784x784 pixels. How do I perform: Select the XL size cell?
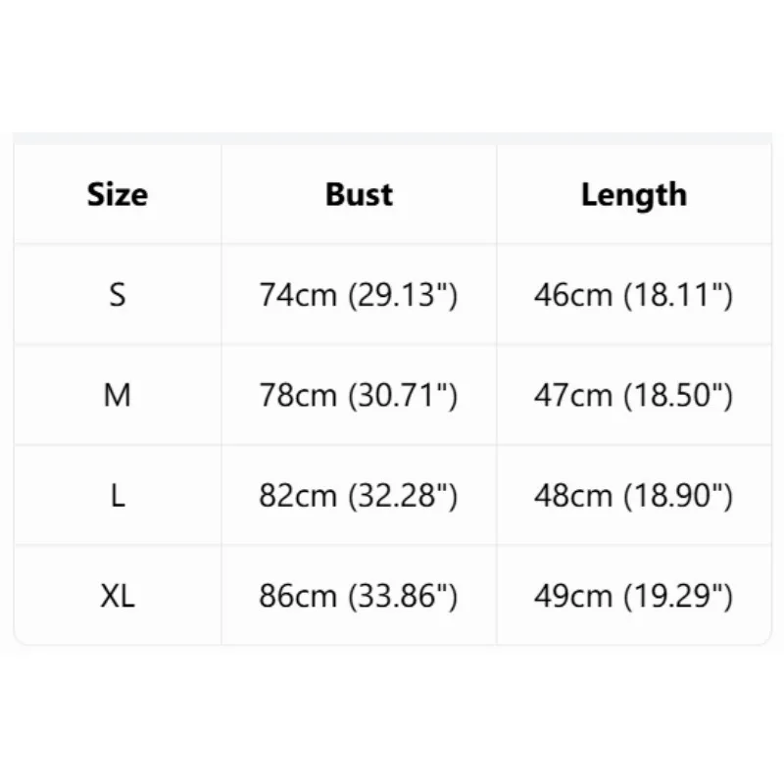pos(118,596)
